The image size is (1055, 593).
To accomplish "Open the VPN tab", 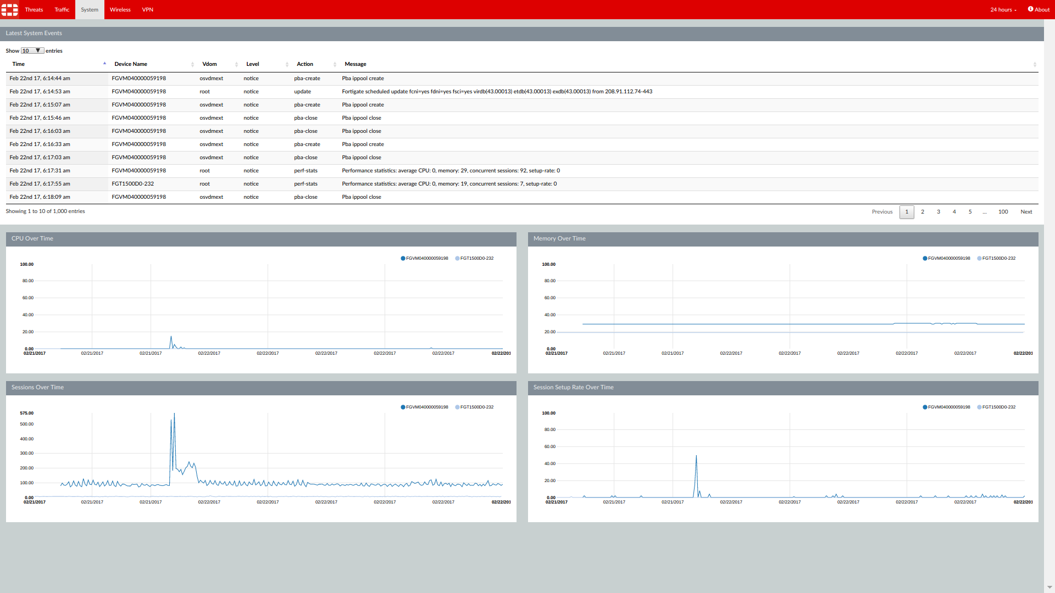I will 148,9.
